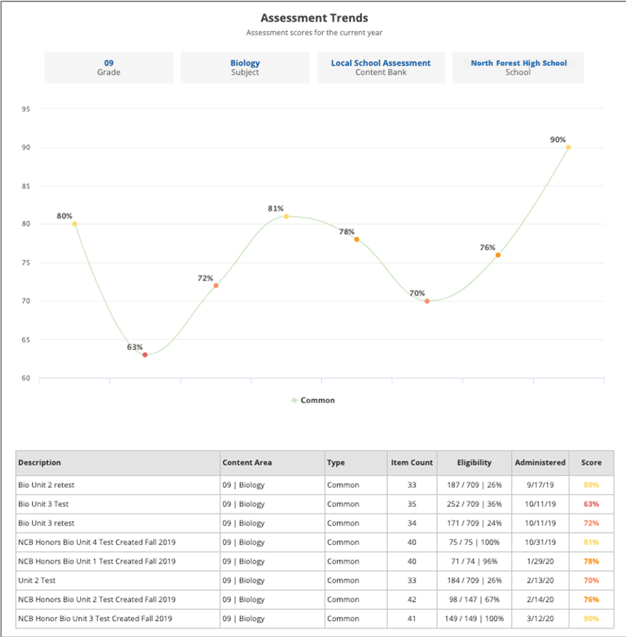Open the North Forest High School filter
626x637 pixels.
click(518, 67)
